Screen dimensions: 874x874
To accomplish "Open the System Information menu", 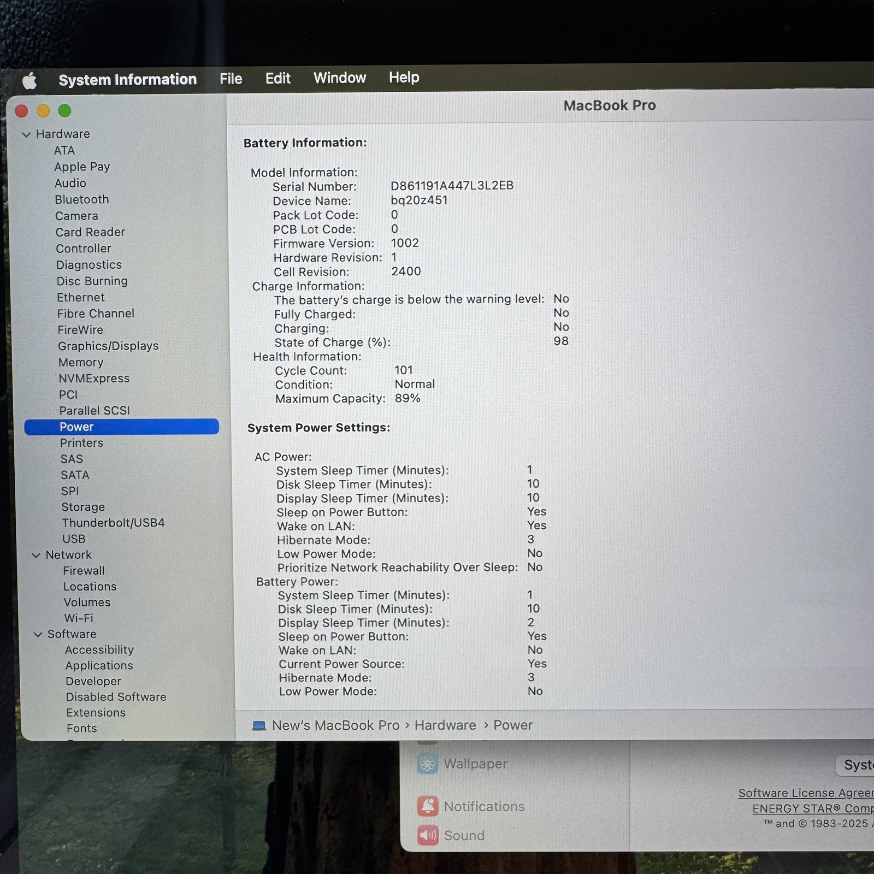I will [127, 80].
